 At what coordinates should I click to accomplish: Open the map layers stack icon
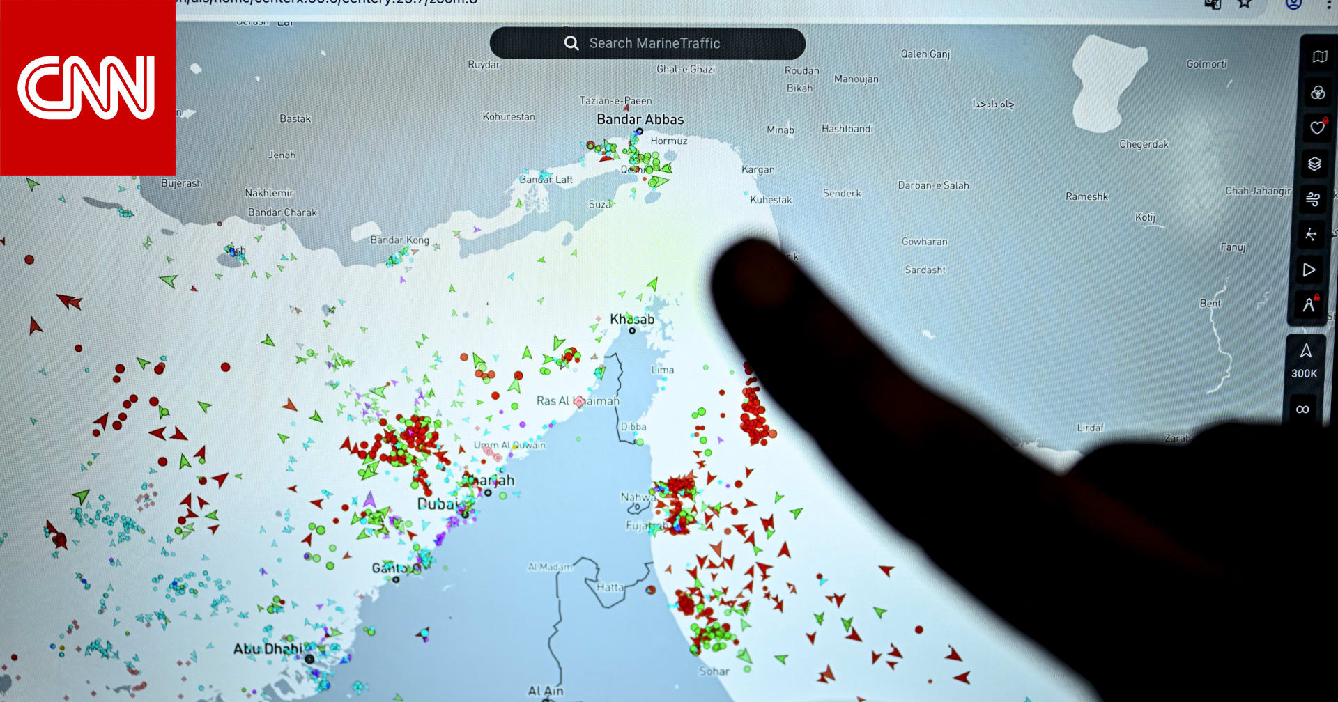tap(1314, 164)
